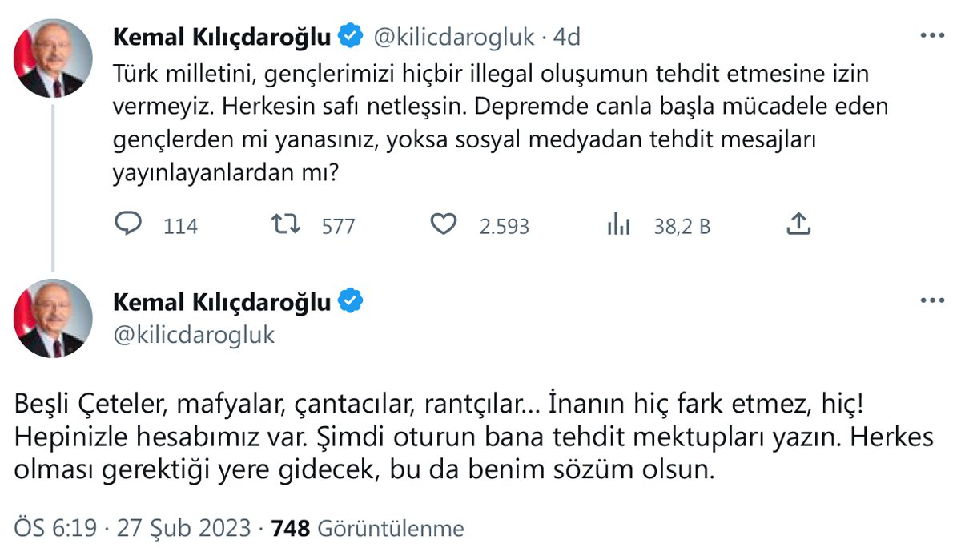Open the 748 Görüntülenme view count

(368, 529)
